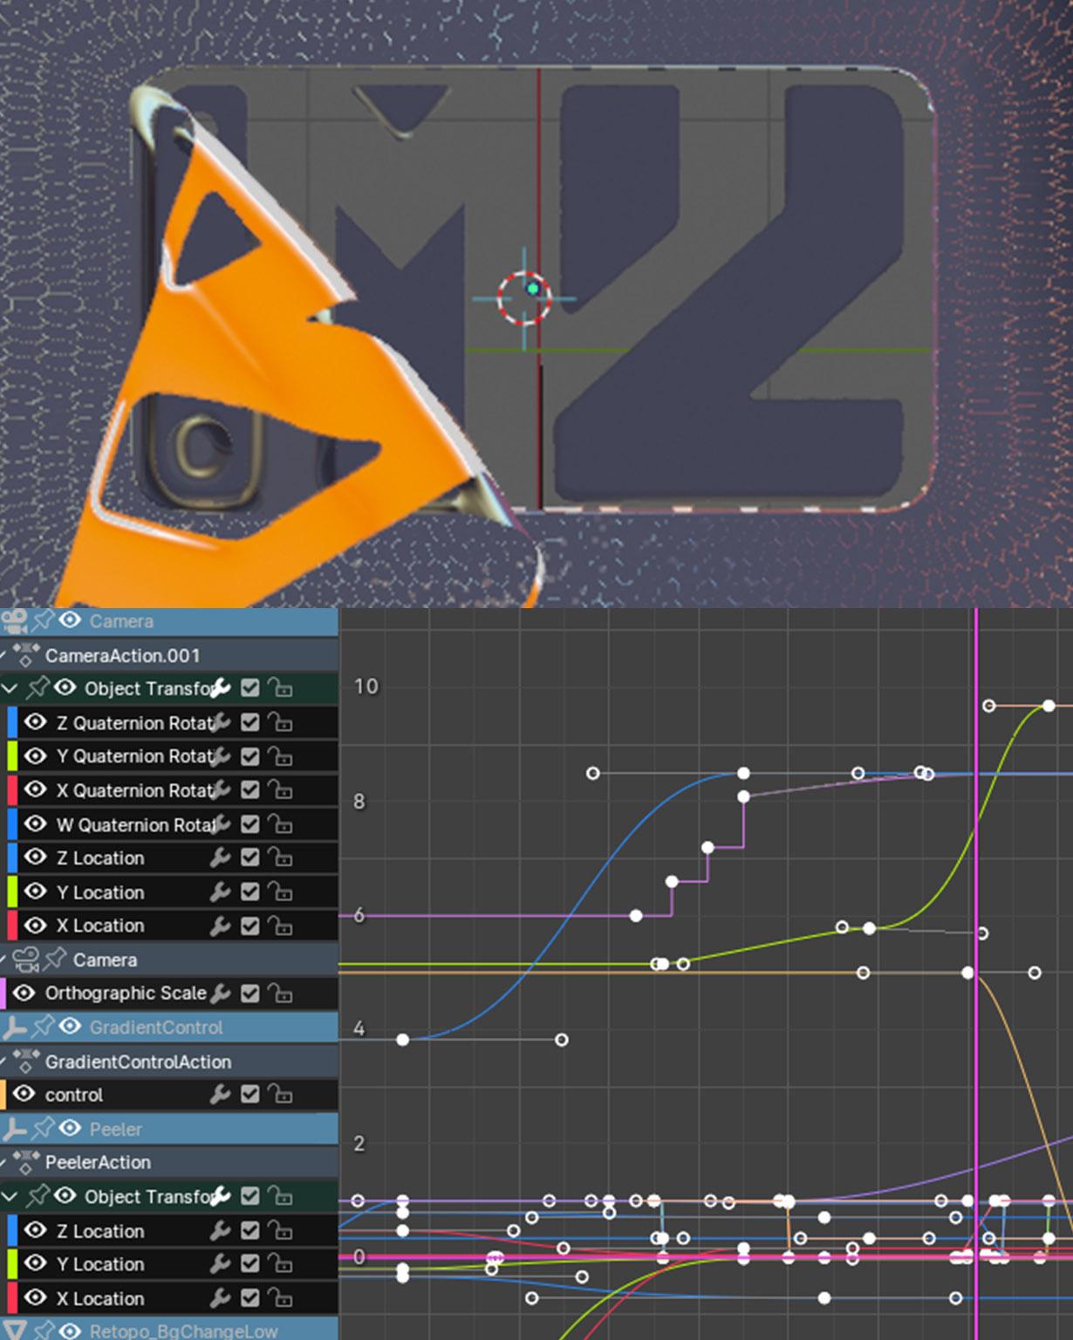Click the empty object icon beside GradientControl
The height and width of the screenshot is (1340, 1073).
(14, 1028)
